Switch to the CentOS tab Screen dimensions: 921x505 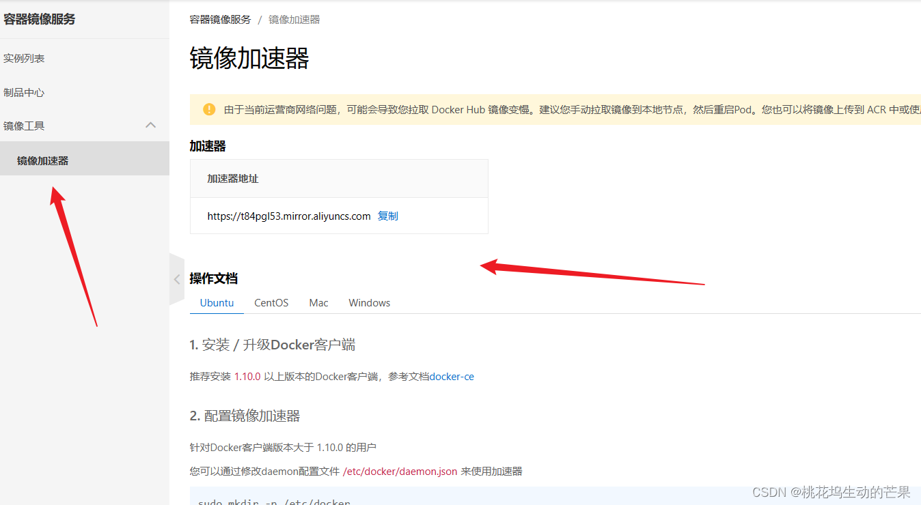click(x=271, y=303)
